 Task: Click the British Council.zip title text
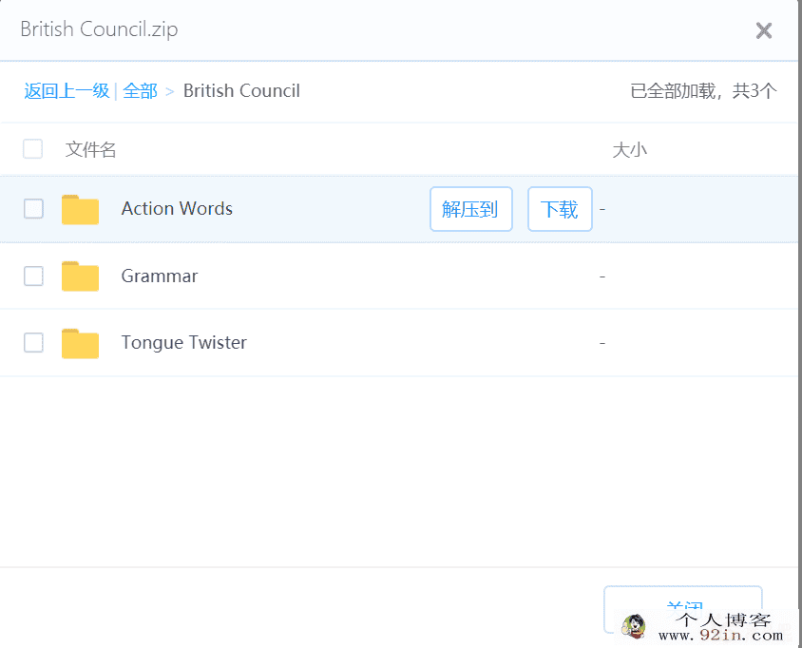[x=99, y=29]
